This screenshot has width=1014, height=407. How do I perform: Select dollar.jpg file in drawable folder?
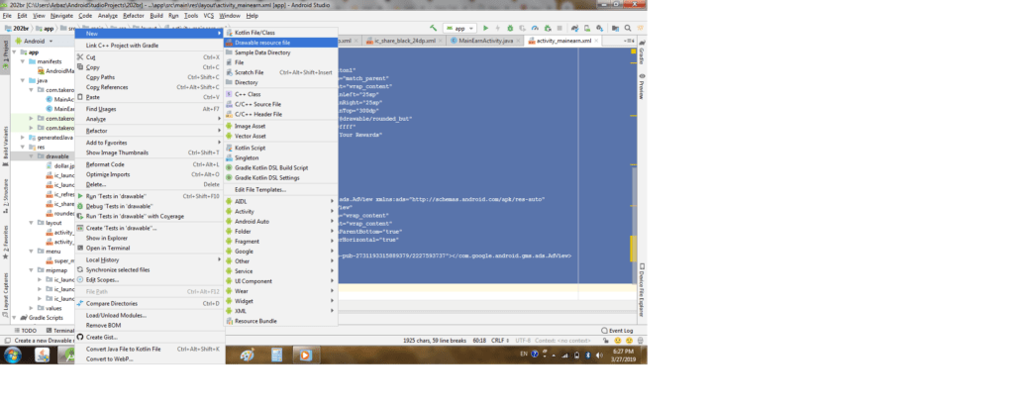coord(58,166)
